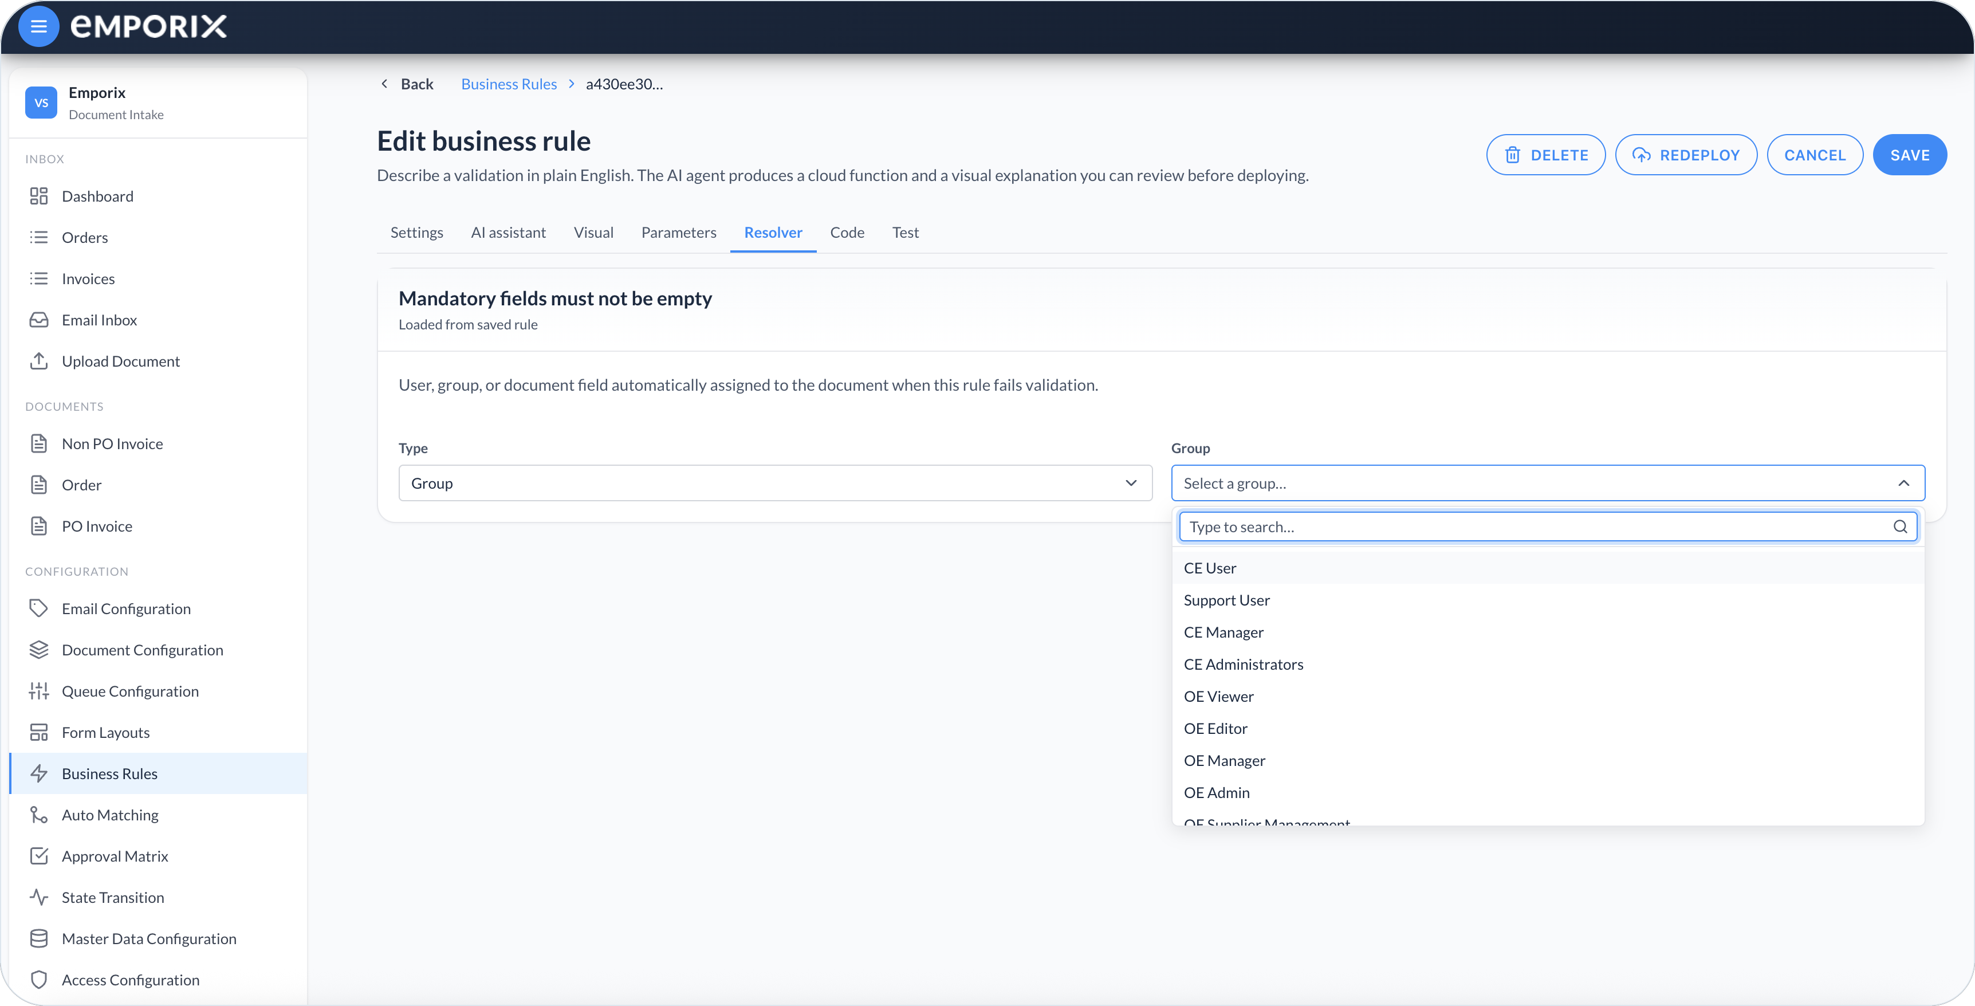Click the Business Rules lightning icon
The height and width of the screenshot is (1006, 1975).
point(38,773)
